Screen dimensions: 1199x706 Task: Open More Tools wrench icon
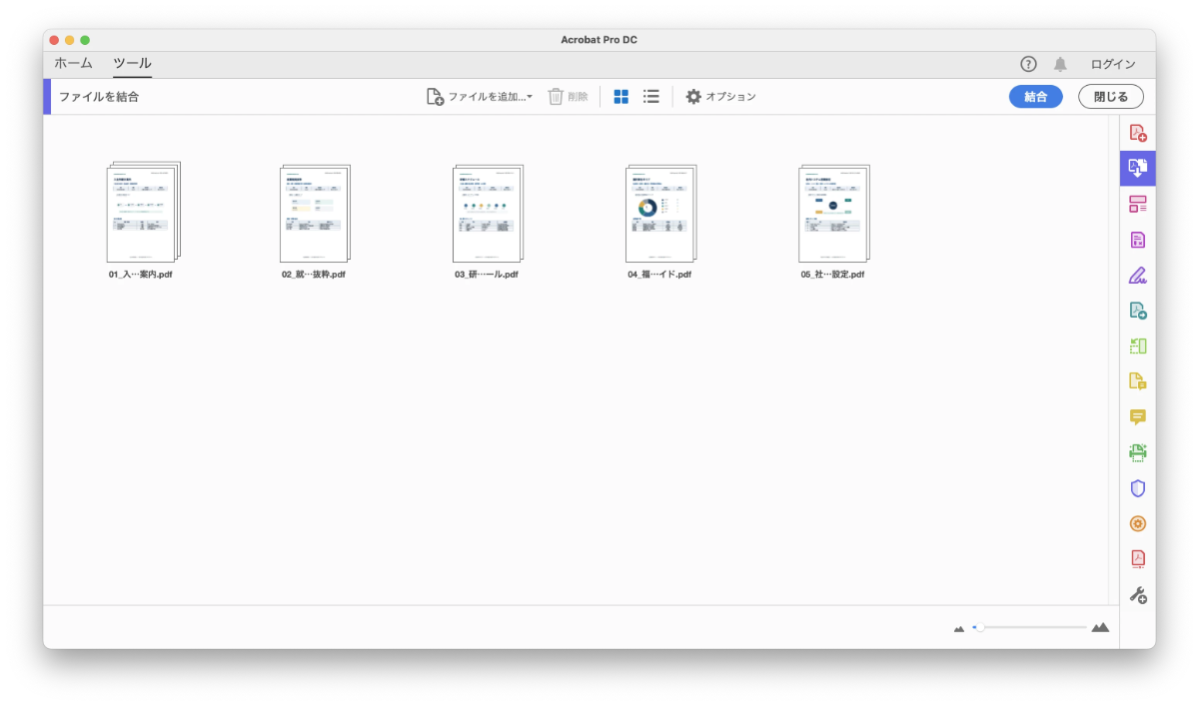pyautogui.click(x=1137, y=595)
